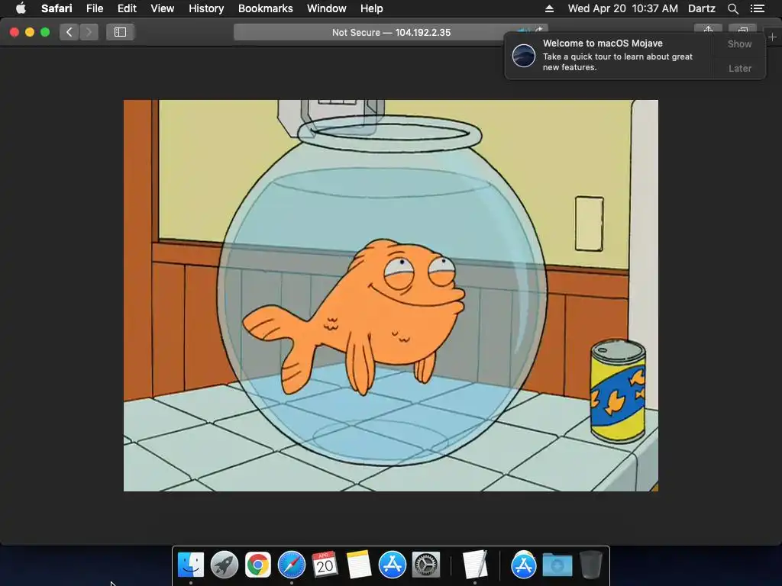The width and height of the screenshot is (782, 586).
Task: Click the red close window button
Action: 15,32
